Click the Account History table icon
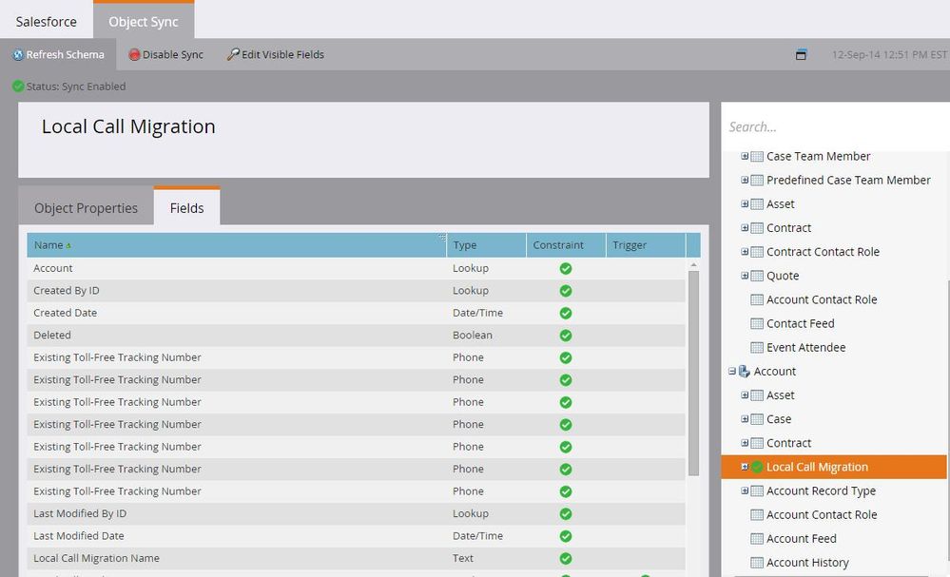Viewport: 950px width, 577px height. [757, 563]
